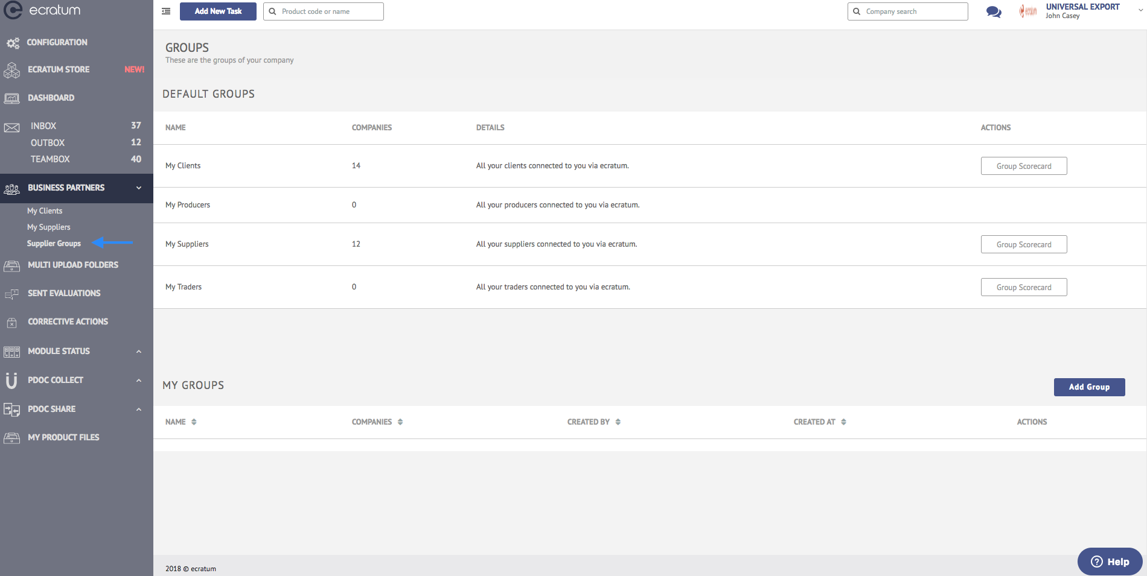
Task: Open the user account dropdown arrow
Action: tap(1140, 10)
